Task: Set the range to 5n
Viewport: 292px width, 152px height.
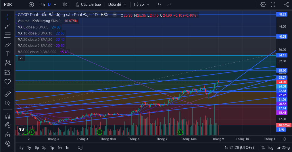Action: 59,147
